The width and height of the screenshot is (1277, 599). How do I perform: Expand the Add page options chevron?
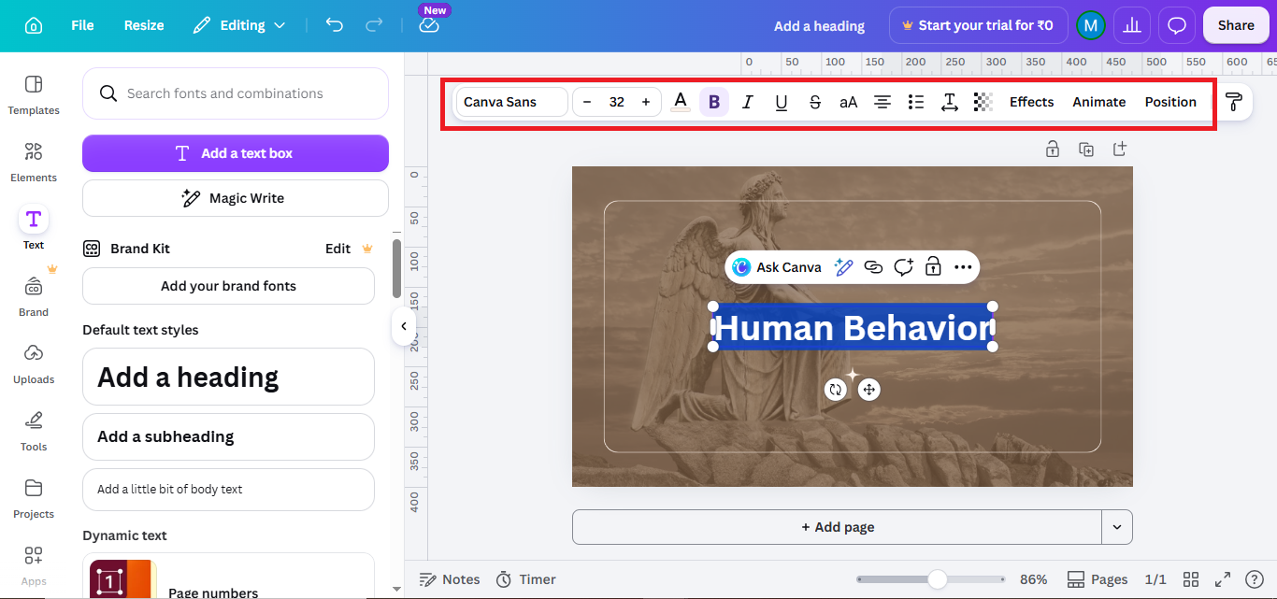pyautogui.click(x=1117, y=527)
